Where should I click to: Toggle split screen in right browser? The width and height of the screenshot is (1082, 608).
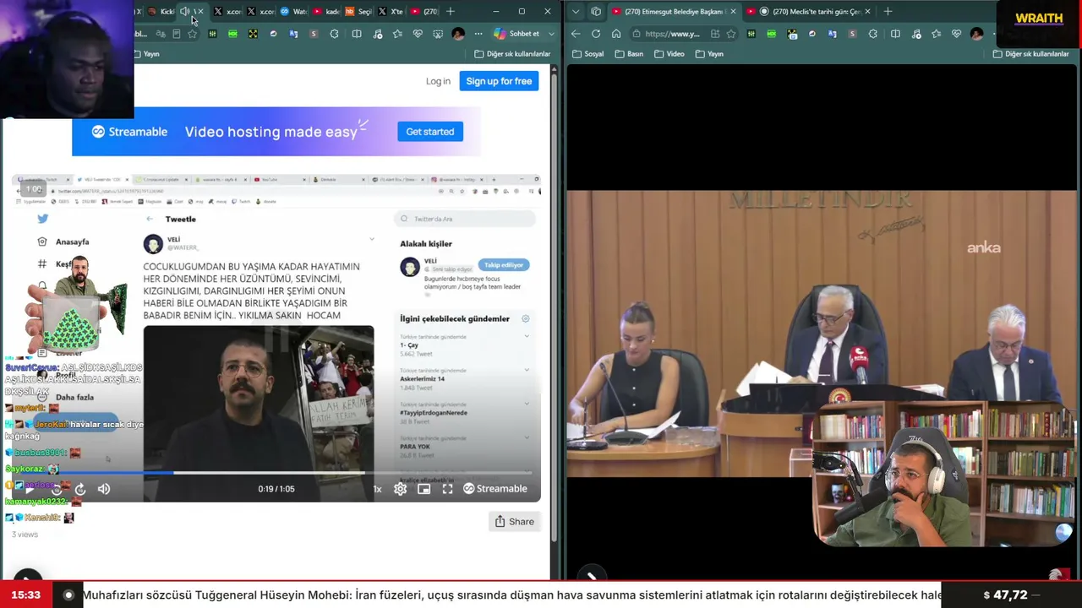[x=895, y=34]
